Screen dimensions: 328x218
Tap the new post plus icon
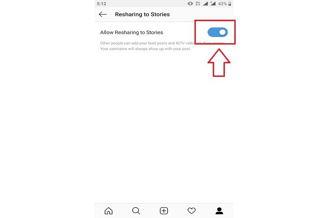pos(164,210)
